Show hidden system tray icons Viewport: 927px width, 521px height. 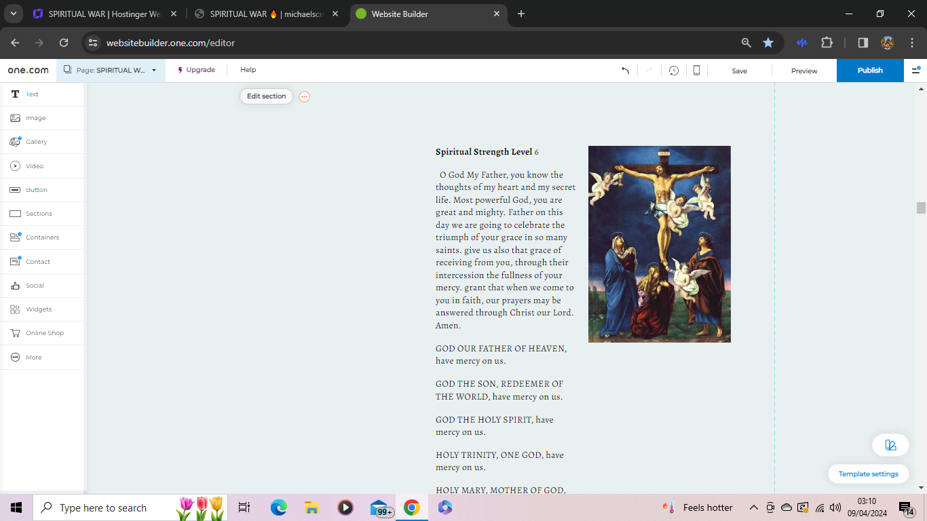[753, 507]
